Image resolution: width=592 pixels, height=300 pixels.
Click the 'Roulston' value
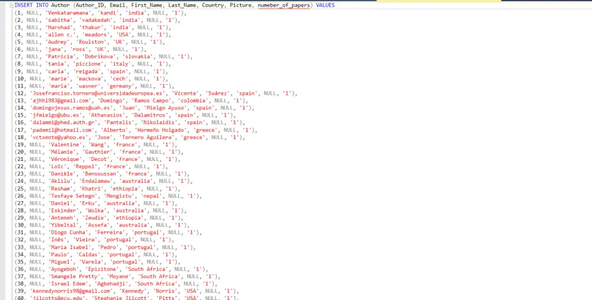tap(91, 42)
